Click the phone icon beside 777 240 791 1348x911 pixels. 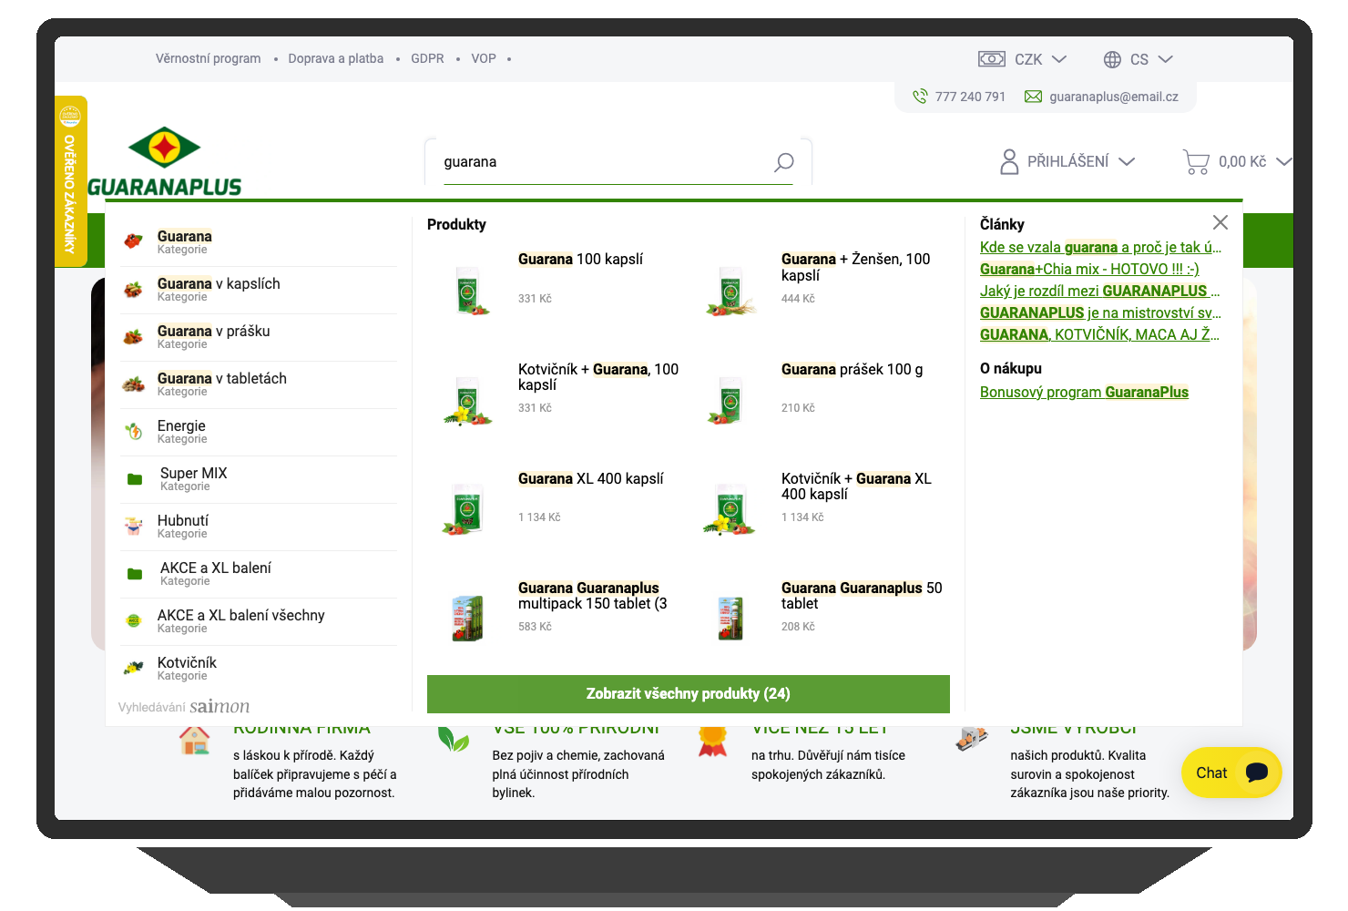click(920, 97)
